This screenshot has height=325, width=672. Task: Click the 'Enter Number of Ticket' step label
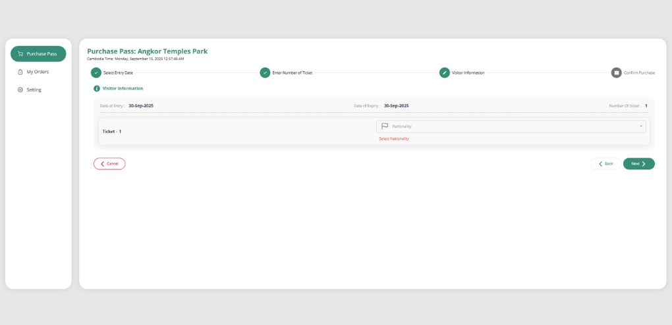pos(293,73)
